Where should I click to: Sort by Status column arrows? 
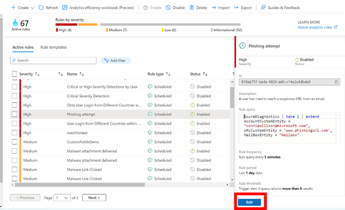click(x=205, y=74)
